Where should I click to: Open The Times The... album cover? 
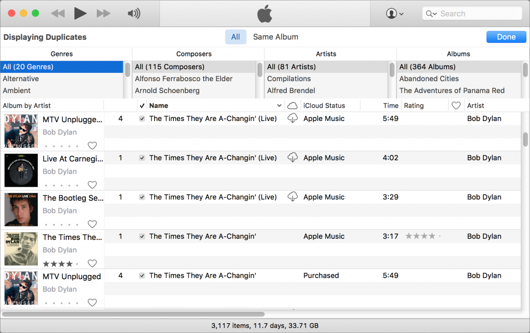click(21, 249)
